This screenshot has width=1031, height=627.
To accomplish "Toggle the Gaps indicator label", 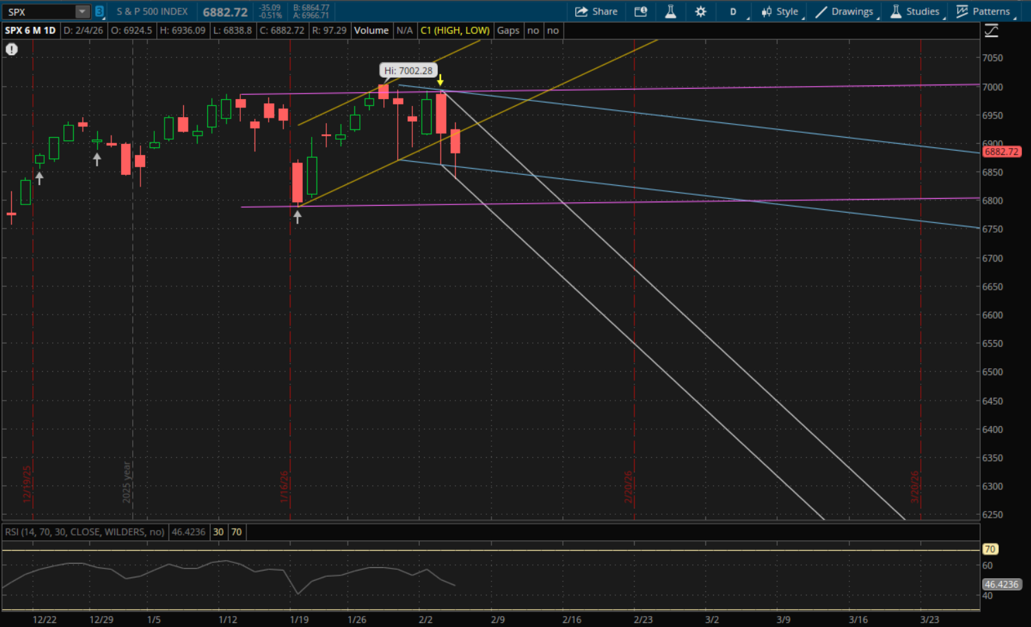I will tap(508, 30).
